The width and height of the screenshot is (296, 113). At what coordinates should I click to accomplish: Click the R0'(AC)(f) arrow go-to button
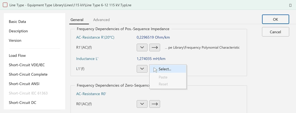pyautogui.click(x=155, y=104)
